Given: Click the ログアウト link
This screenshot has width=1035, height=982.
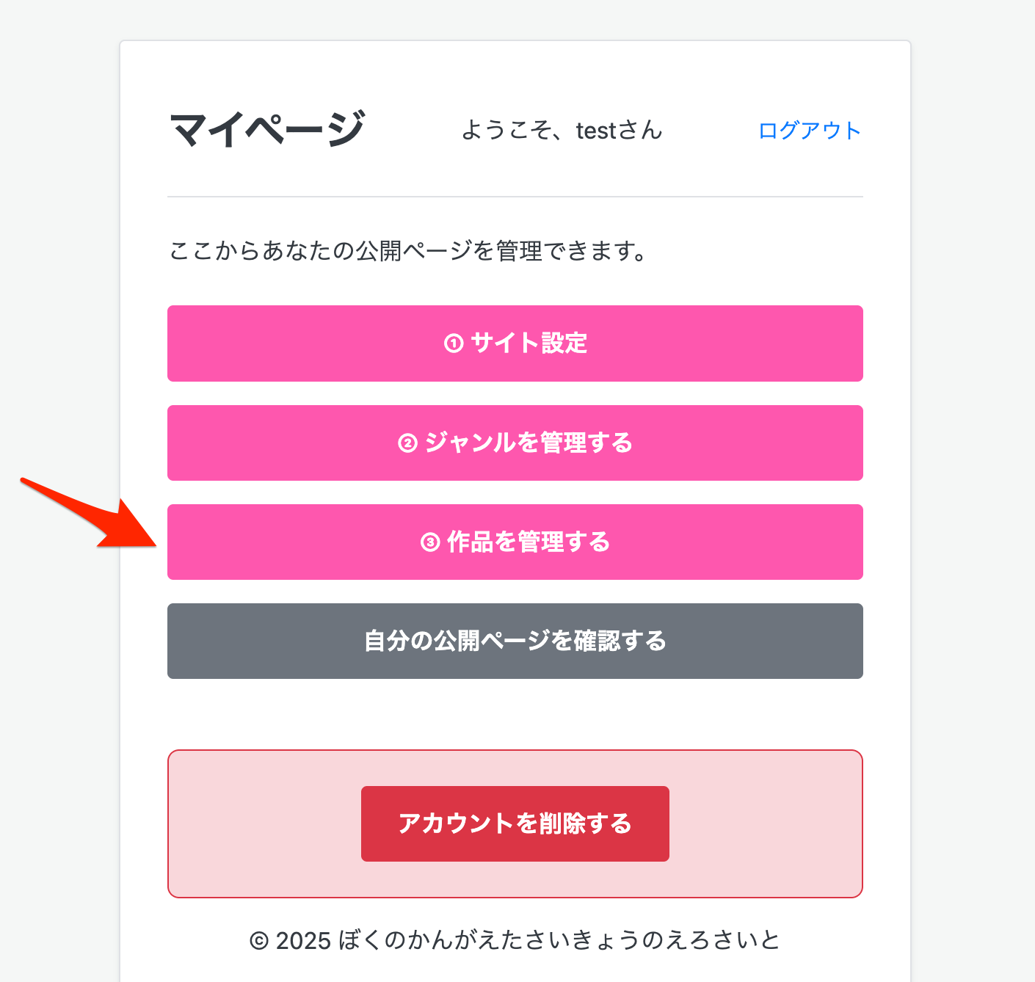Looking at the screenshot, I should tap(810, 130).
